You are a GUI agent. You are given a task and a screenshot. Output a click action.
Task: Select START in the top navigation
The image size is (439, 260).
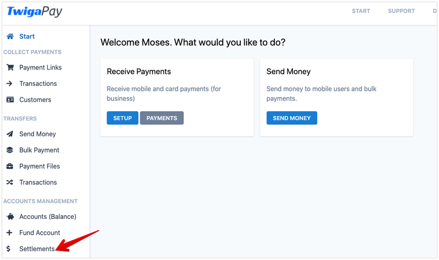[361, 11]
